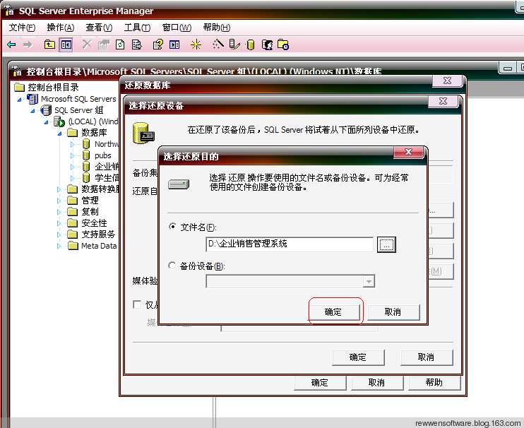524x428 pixels.
Task: Open the 窗口(W) menu
Action: (177, 28)
